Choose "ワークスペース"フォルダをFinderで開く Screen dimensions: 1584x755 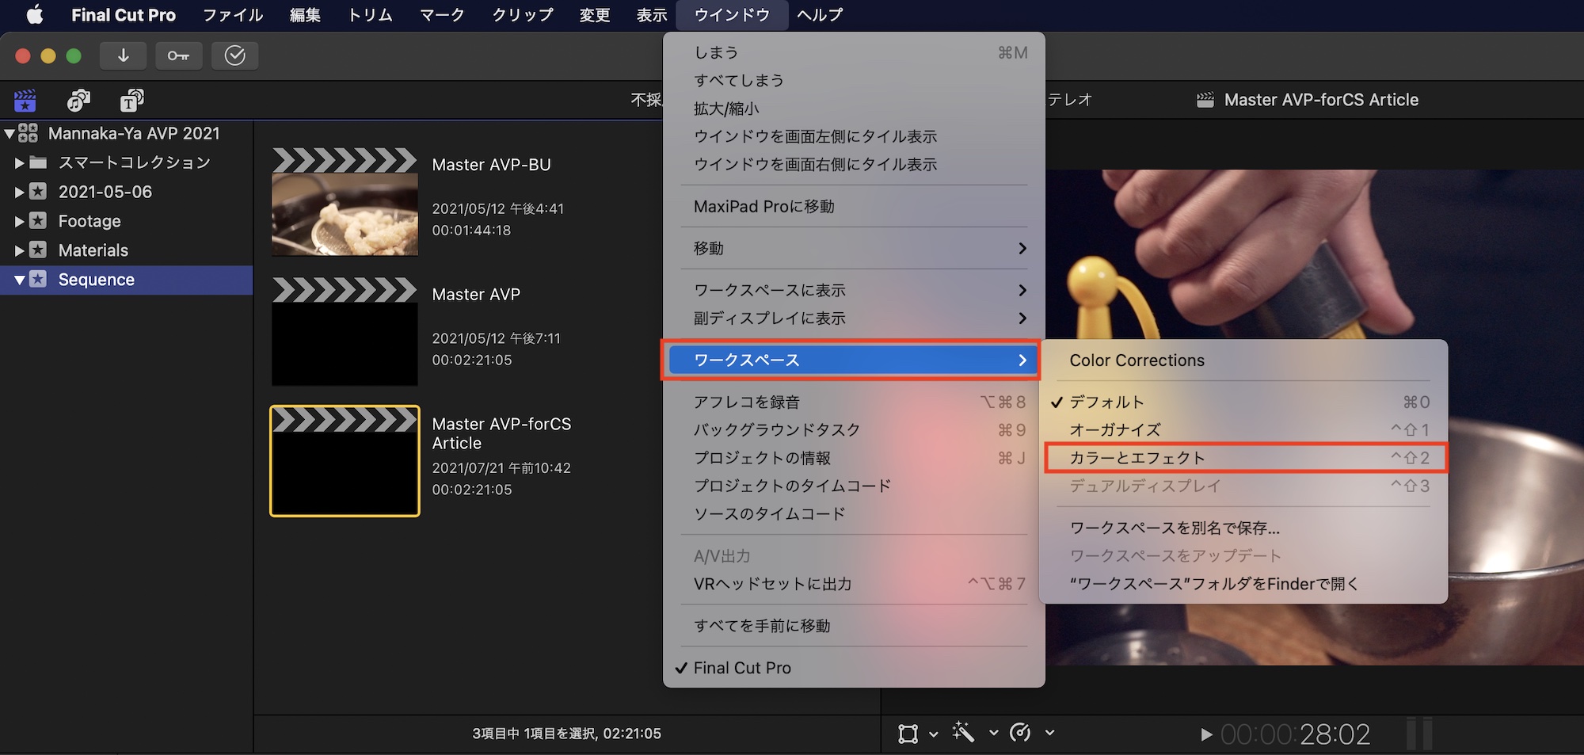1243,584
